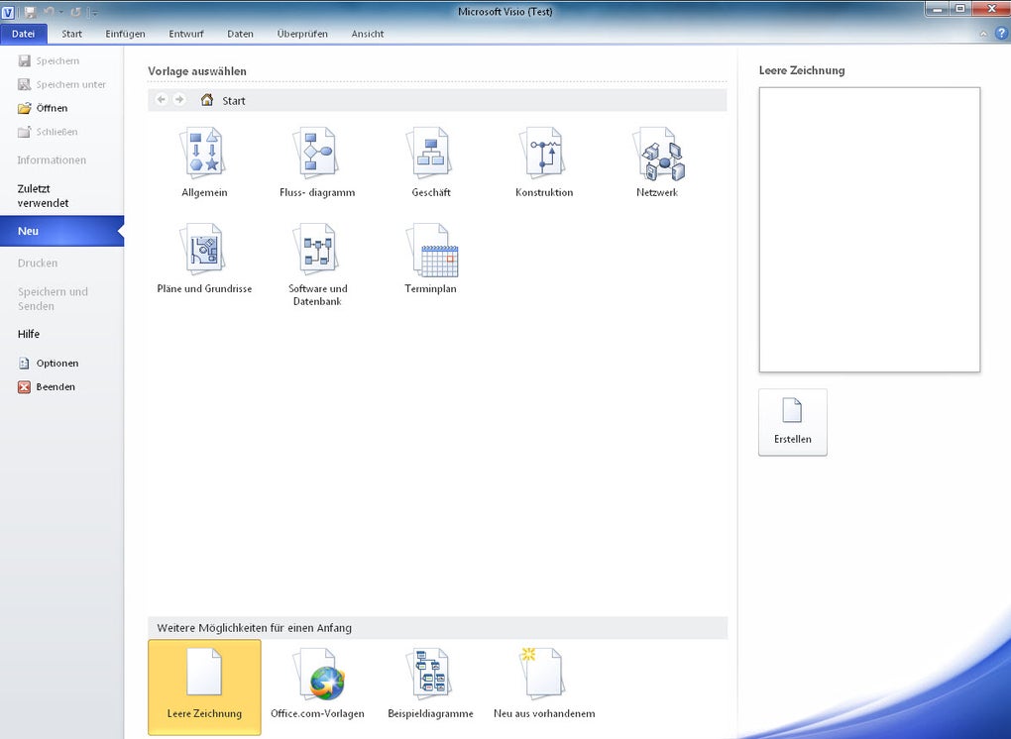Switch to the Einfügen ribbon tab

pyautogui.click(x=125, y=34)
